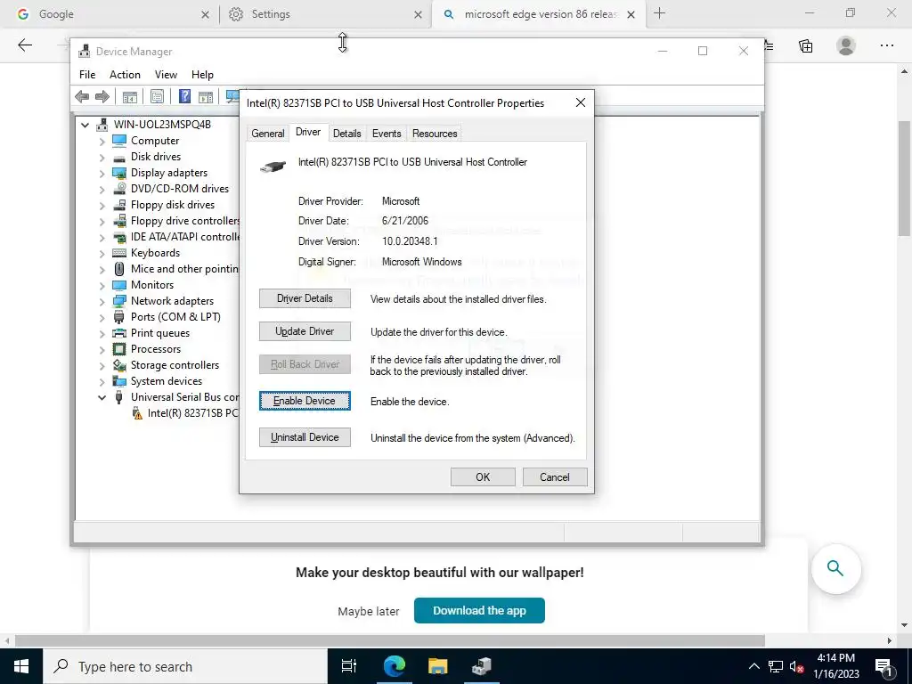Viewport: 912px width, 684px height.
Task: Click the blue Help question-mark toolbar icon
Action: 184,96
